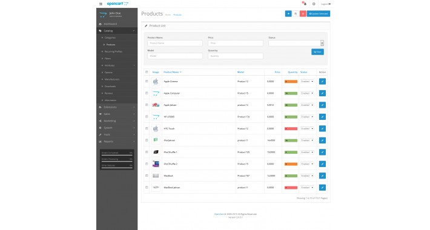Viewport: 430px width, 230px height.
Task: Check the iPod Shuffle 2 row checkbox
Action: (147, 164)
